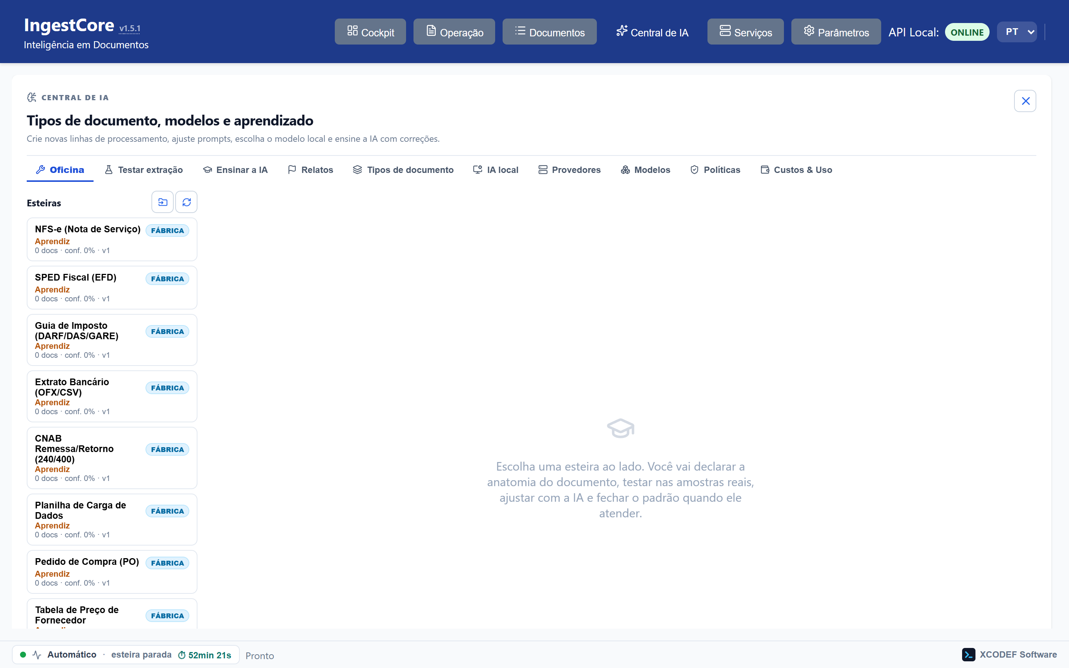Click the brain icon beside CENTRAL DE IA heading
Image resolution: width=1069 pixels, height=668 pixels.
point(32,97)
